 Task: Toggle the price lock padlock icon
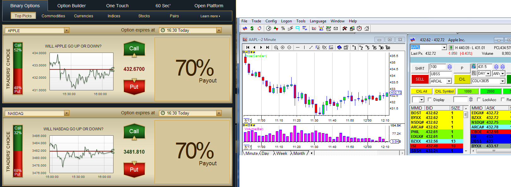point(473,66)
